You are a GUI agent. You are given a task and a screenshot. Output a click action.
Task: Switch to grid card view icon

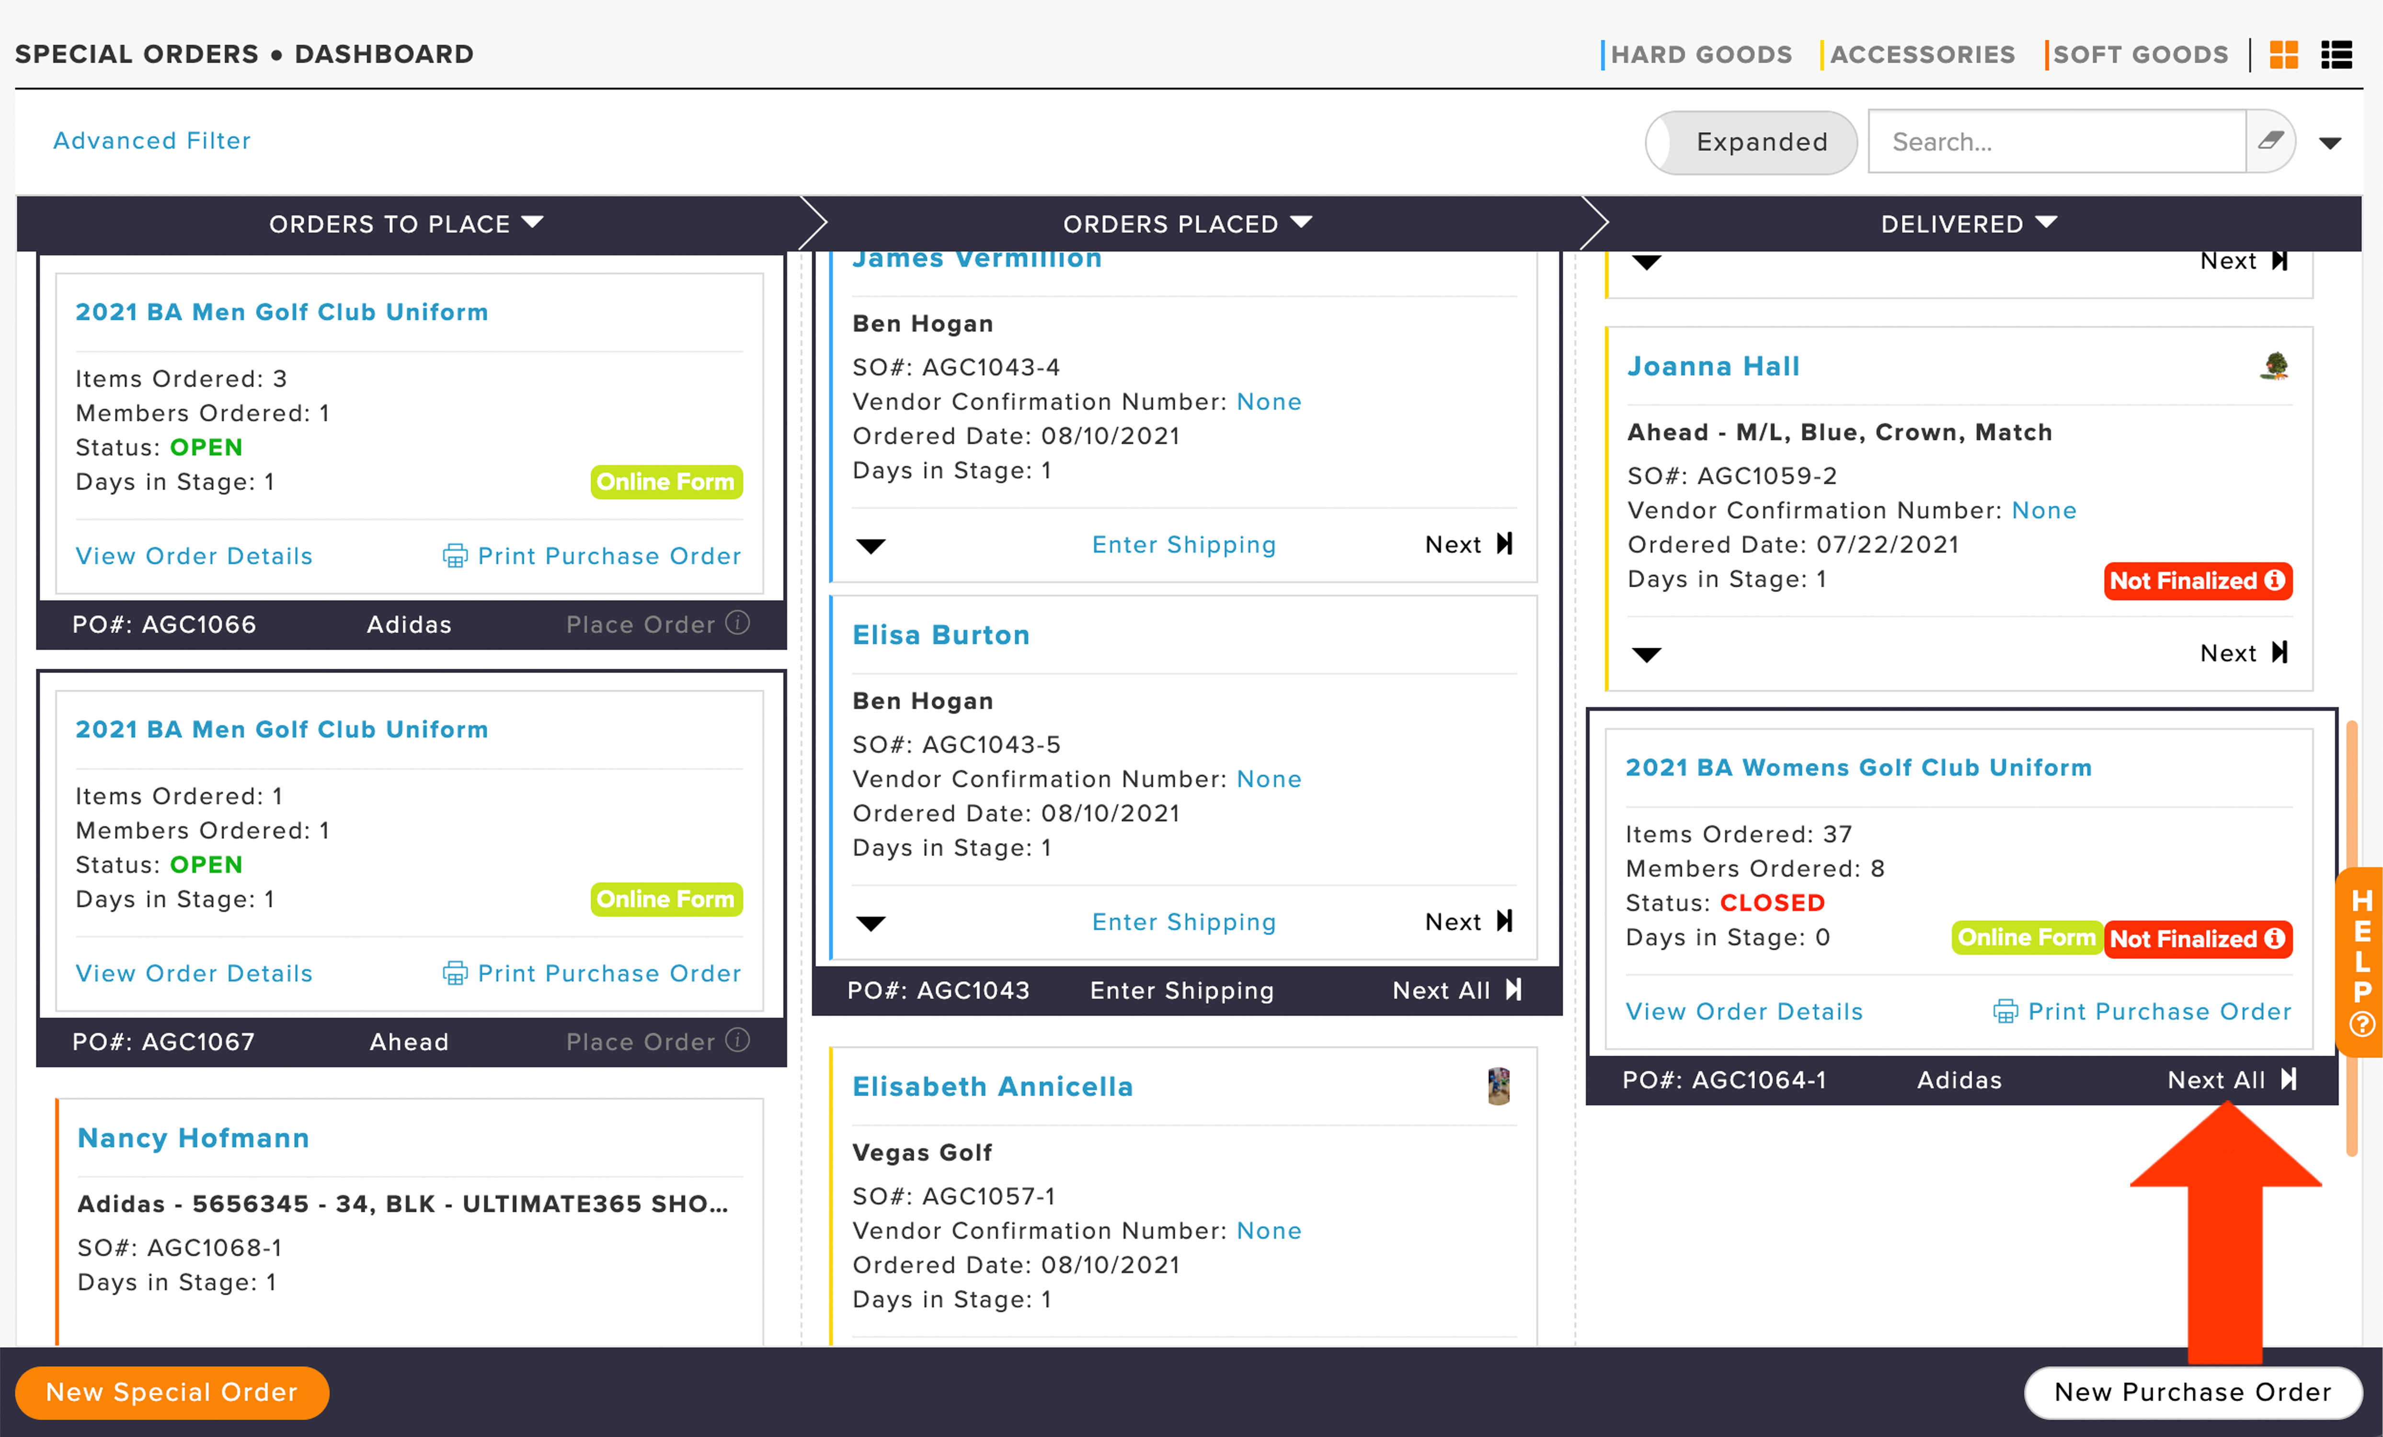2283,54
